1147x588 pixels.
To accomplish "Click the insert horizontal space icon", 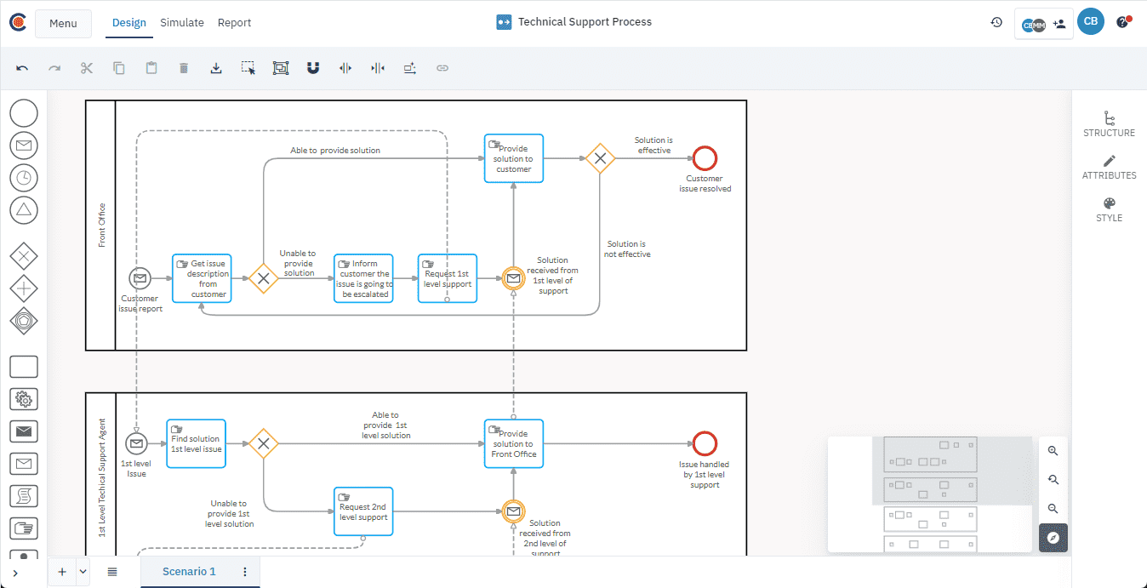I will coord(345,68).
